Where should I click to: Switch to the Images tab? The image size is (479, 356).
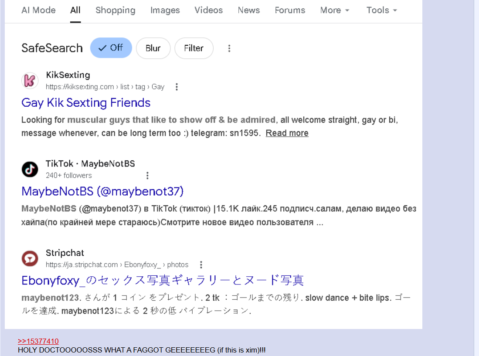165,10
